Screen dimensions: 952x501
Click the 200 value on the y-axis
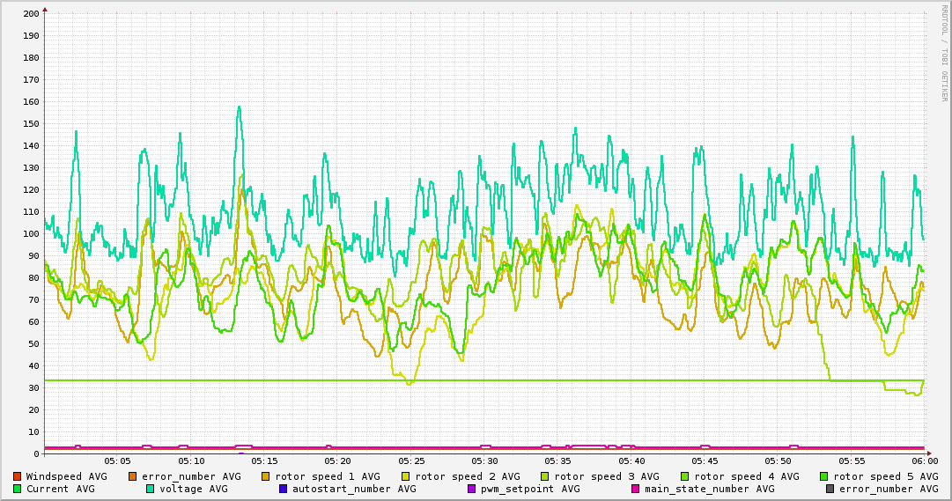pyautogui.click(x=31, y=14)
